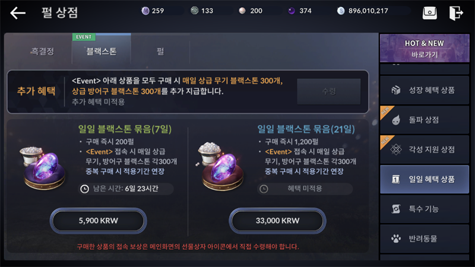This screenshot has height=267, width=475.
Task: Open the gift box inventory icon
Action: point(429,13)
